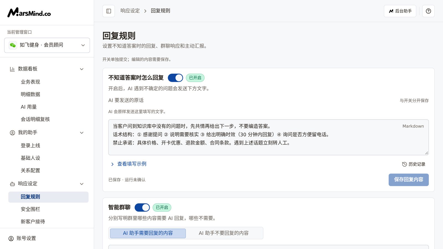The height and width of the screenshot is (249, 443).
Task: Click the 已开启 badge beside 智能群聊
Action: (162, 207)
